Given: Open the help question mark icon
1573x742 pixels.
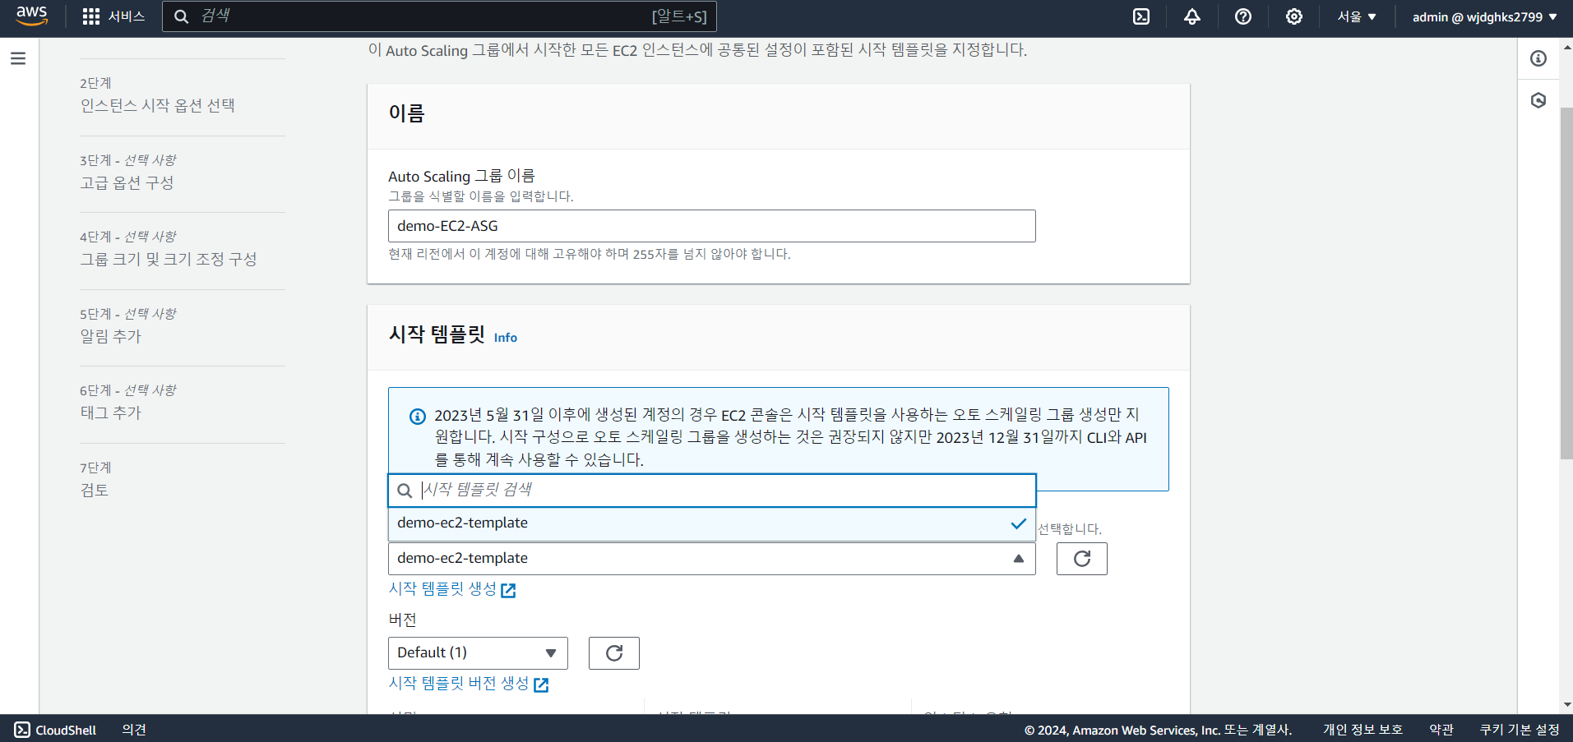Looking at the screenshot, I should coord(1243,16).
